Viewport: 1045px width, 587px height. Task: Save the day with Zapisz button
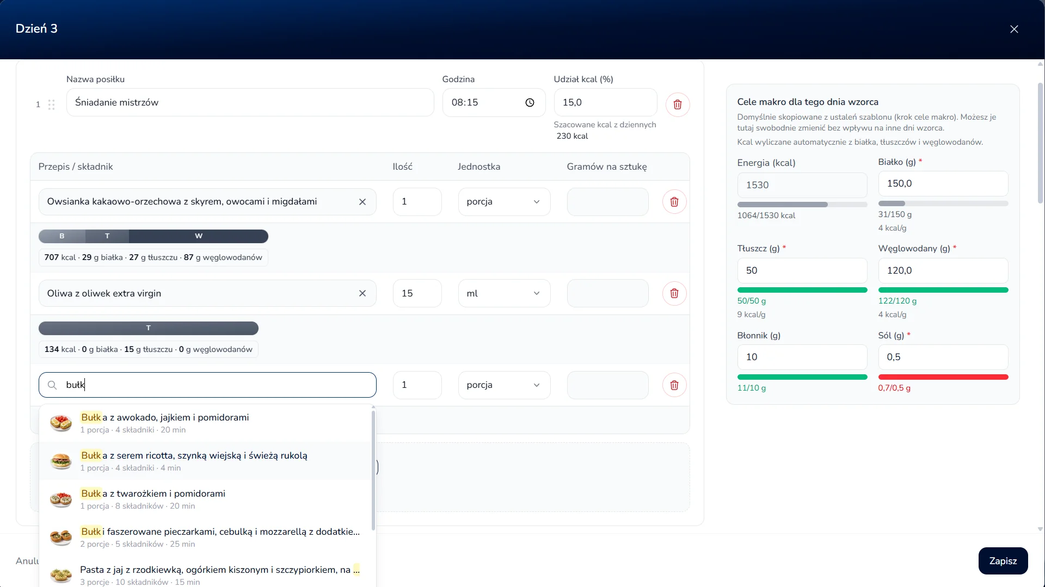(x=1003, y=561)
